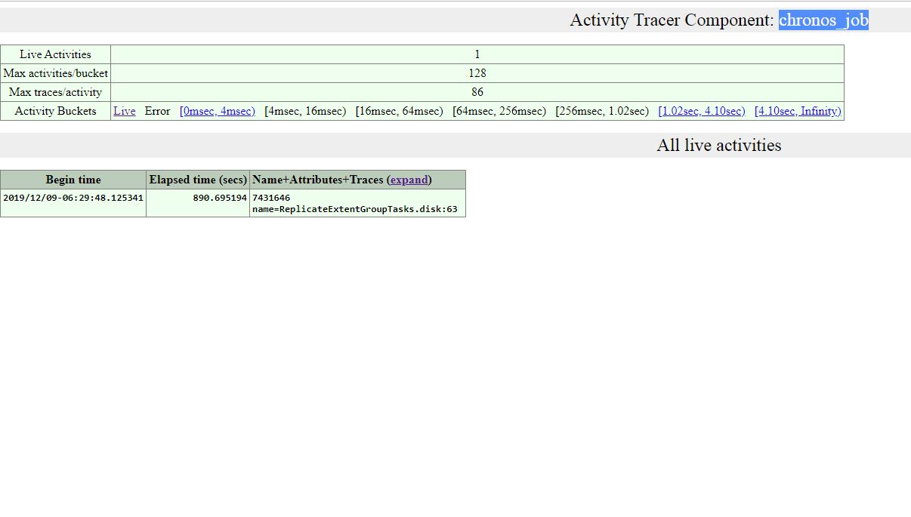Screen dimensions: 911x517
Task: Click the Max traces/activity row label
Action: pos(55,92)
